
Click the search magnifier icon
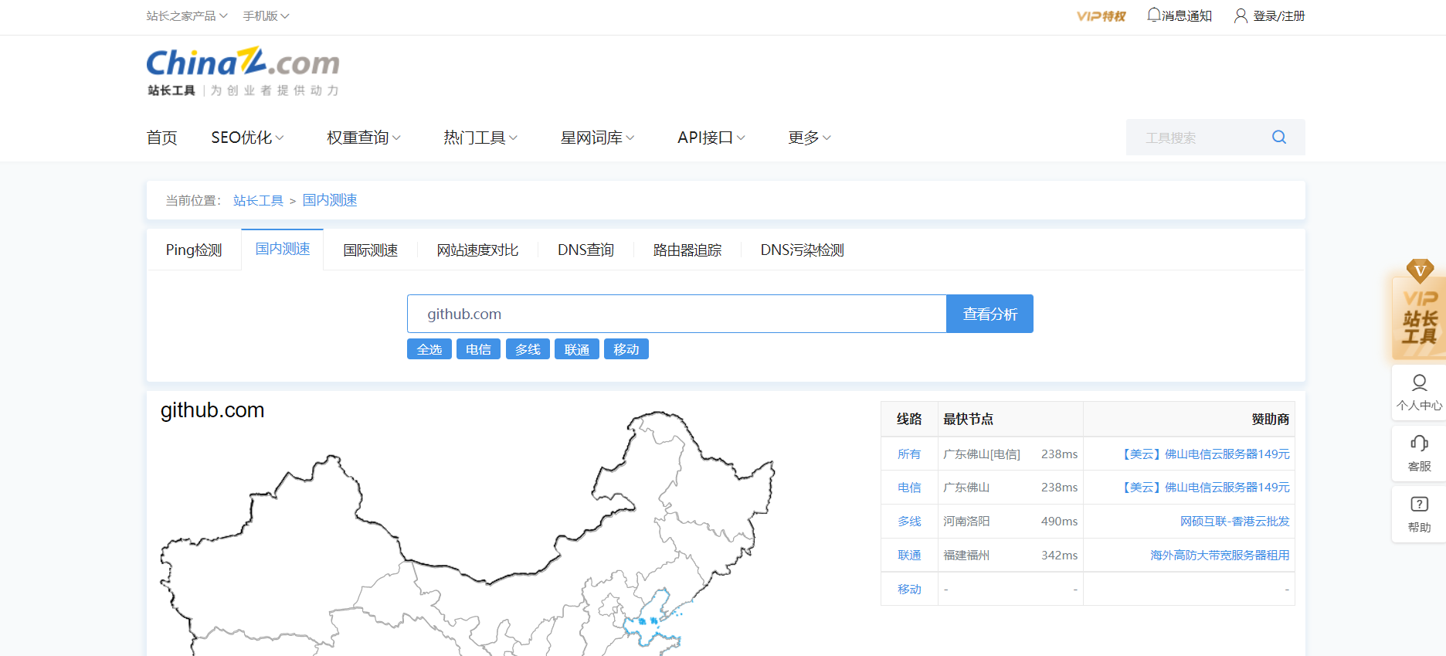(1278, 138)
